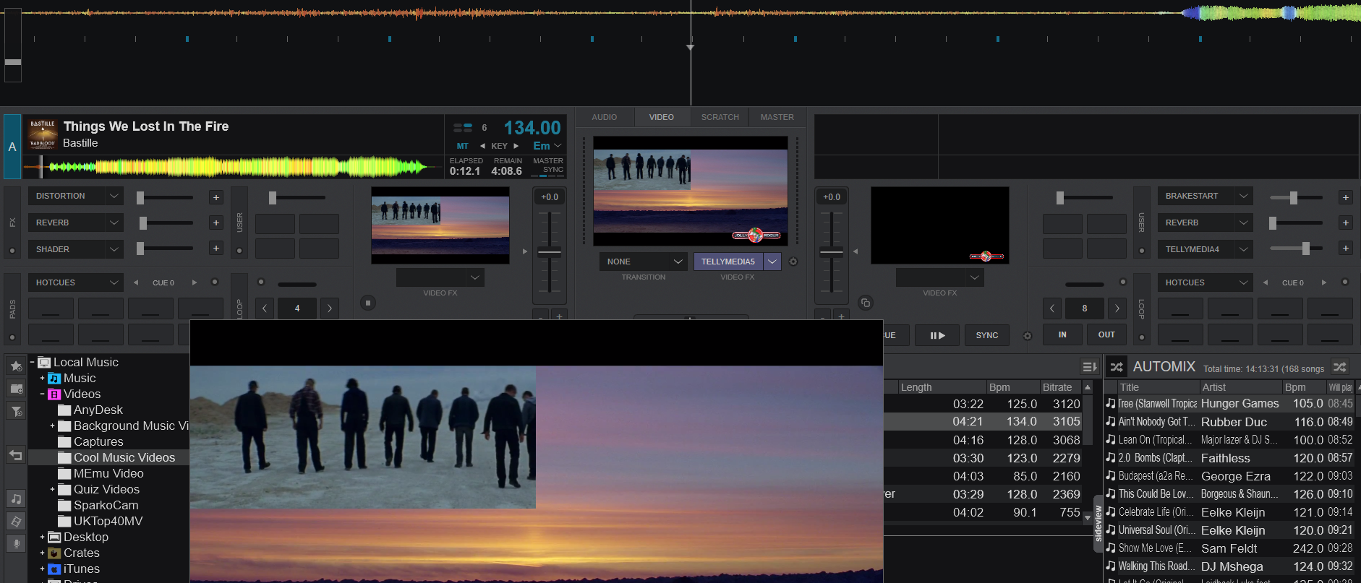Image resolution: width=1361 pixels, height=583 pixels.
Task: Go to the next cue on the right deck
Action: coord(1323,282)
